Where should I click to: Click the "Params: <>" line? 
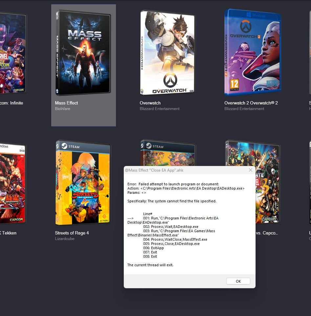(x=137, y=193)
